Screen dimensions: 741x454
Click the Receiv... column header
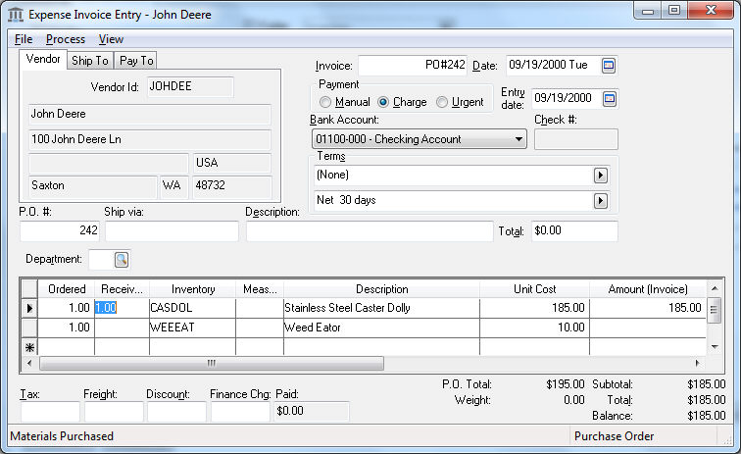tap(122, 289)
